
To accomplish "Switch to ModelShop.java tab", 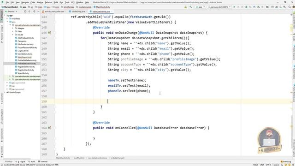I will click(x=78, y=12).
